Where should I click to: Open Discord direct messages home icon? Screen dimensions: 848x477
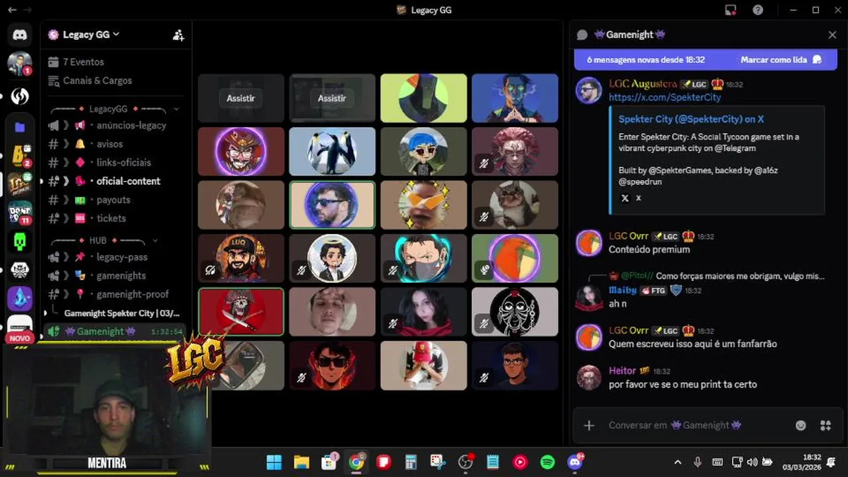(19, 34)
